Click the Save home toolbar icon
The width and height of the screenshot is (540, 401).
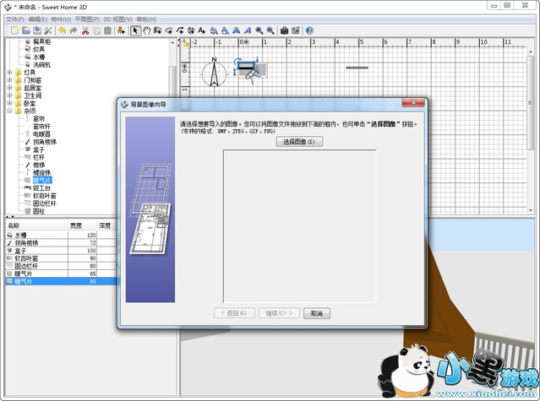pos(36,31)
